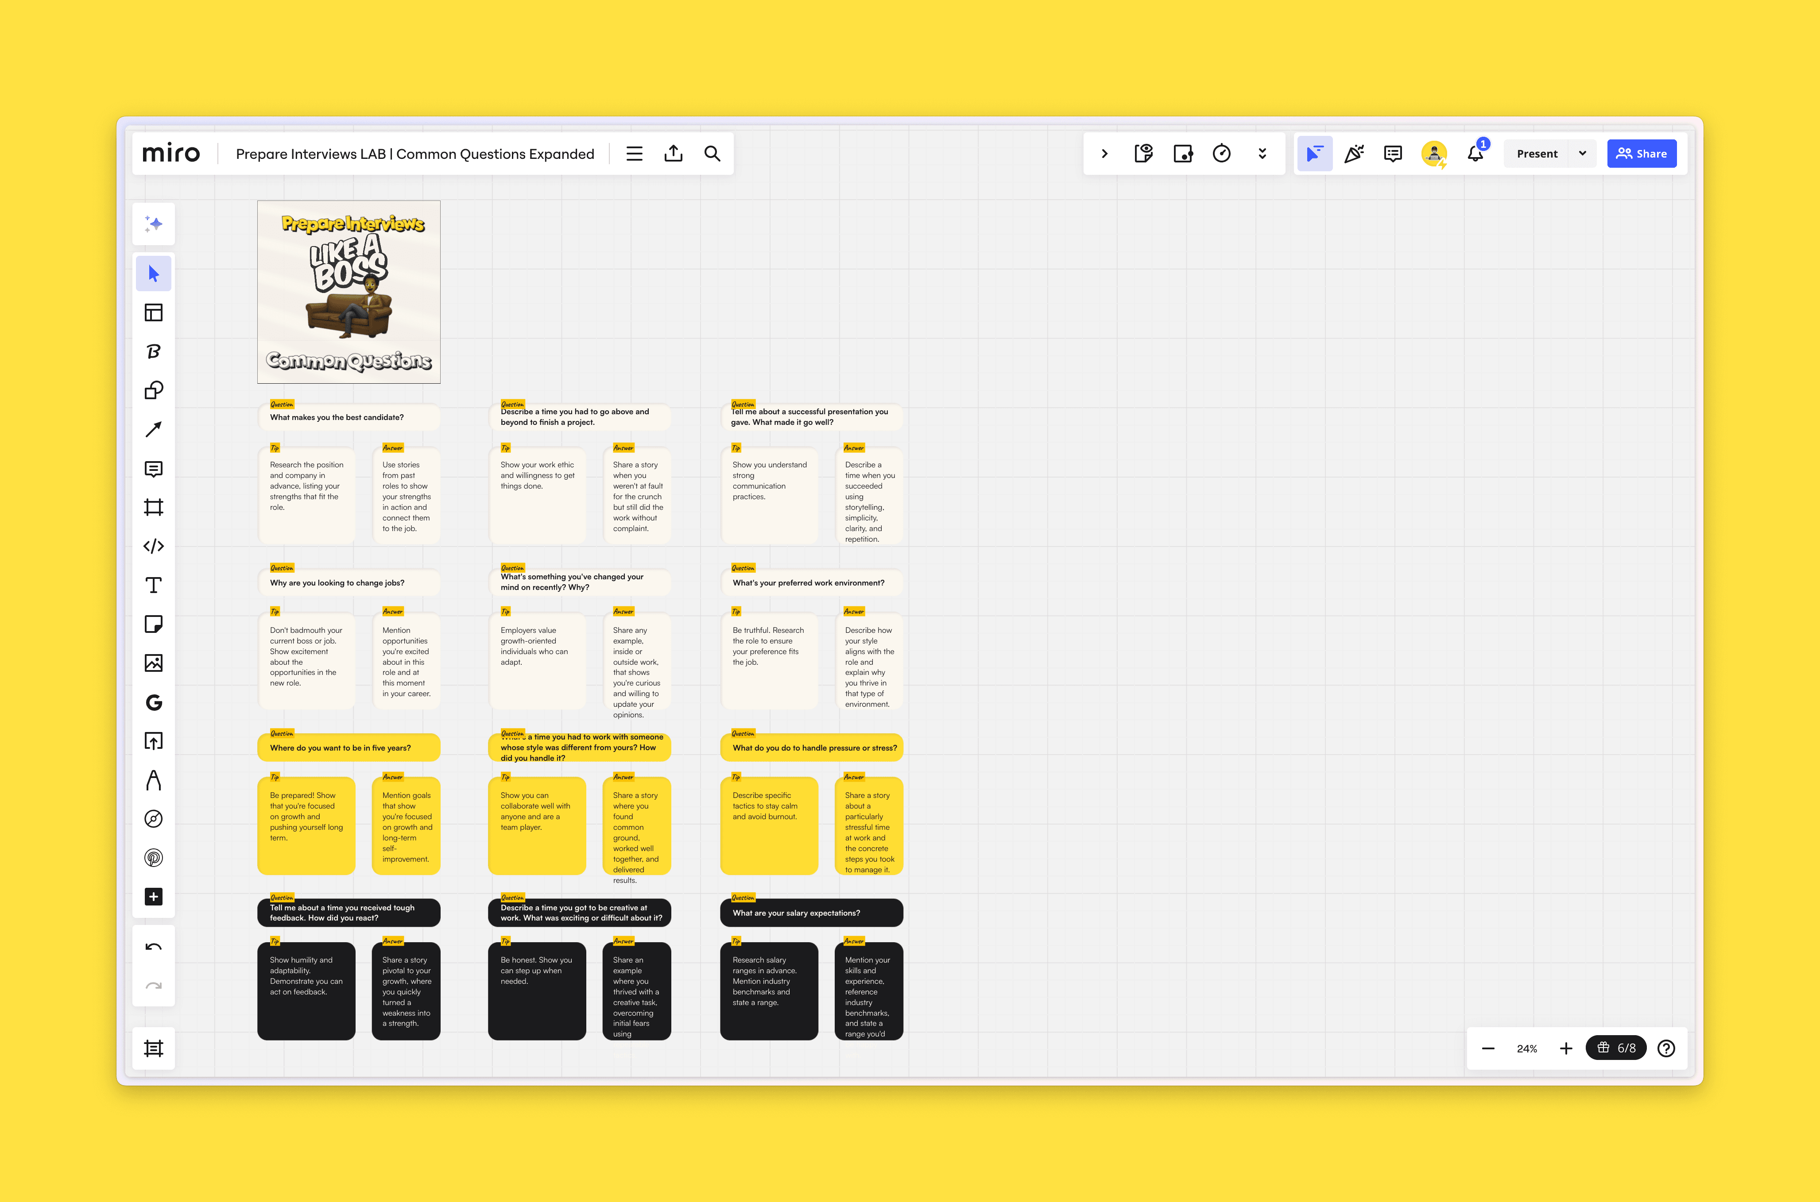Click the Present button
The image size is (1820, 1202).
(1536, 153)
